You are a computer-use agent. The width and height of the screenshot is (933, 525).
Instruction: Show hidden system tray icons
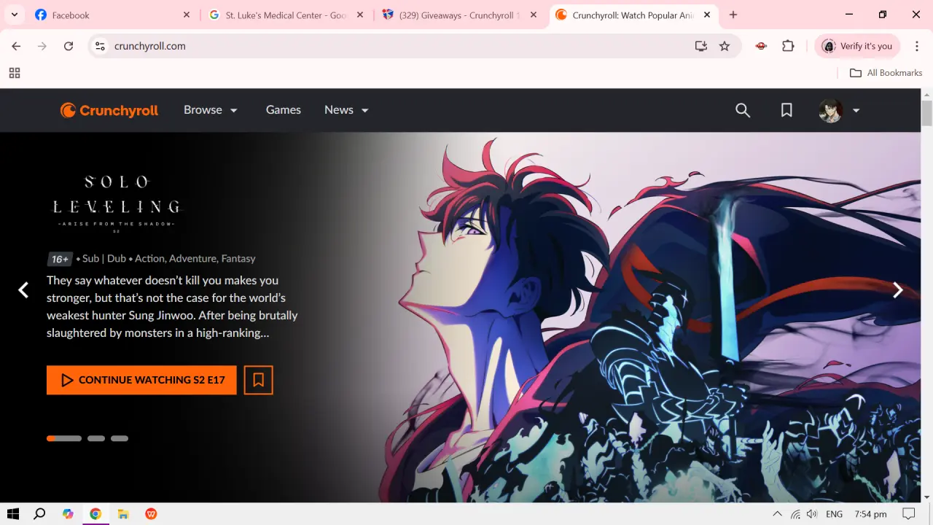[777, 514]
